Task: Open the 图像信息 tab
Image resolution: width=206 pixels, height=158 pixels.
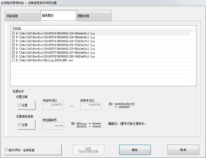Action: pyautogui.click(x=94, y=16)
